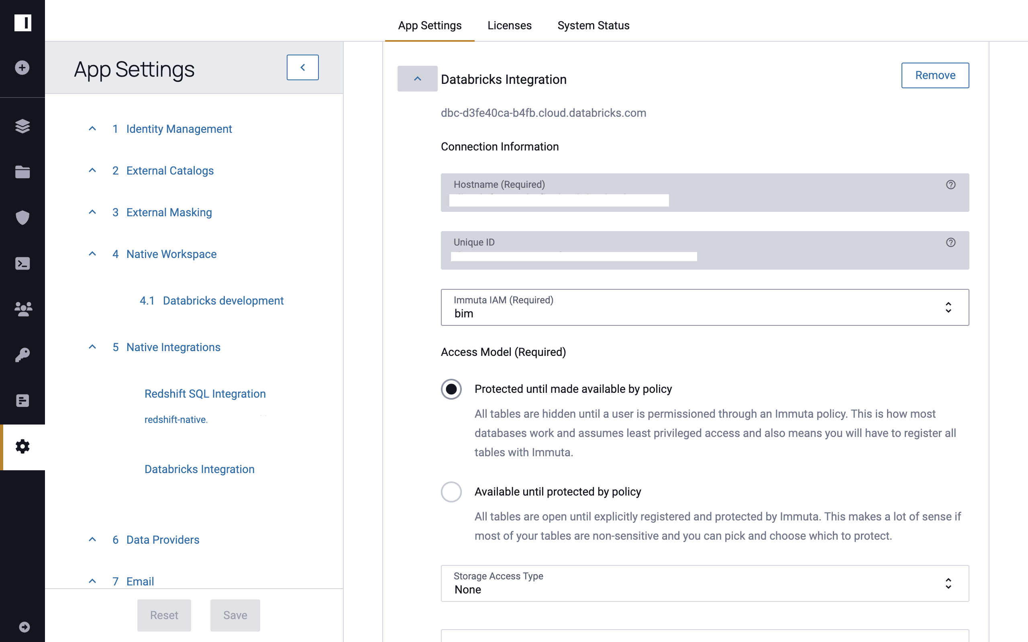Collapse the Native Workspace chevron
Image resolution: width=1028 pixels, height=642 pixels.
92,254
